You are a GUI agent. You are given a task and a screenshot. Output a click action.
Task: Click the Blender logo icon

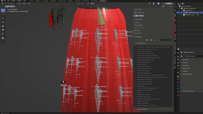pos(2,1)
